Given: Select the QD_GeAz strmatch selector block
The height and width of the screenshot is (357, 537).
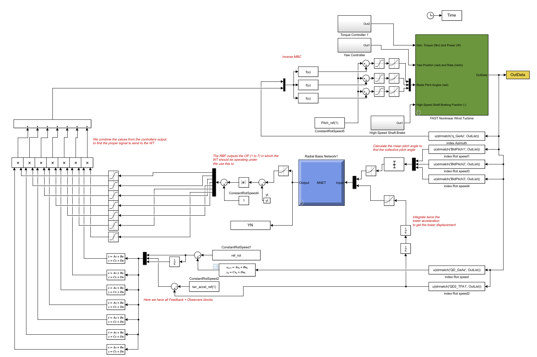Looking at the screenshot, I should point(457,270).
